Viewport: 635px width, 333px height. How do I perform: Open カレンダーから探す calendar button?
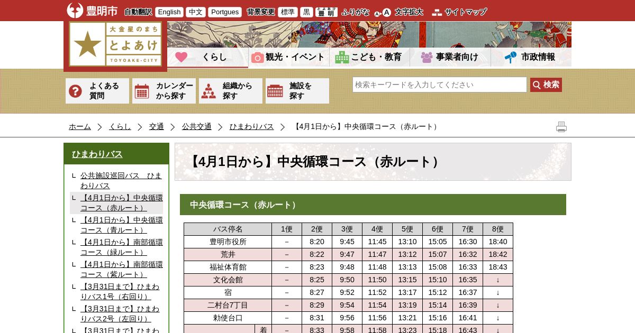pyautogui.click(x=164, y=91)
